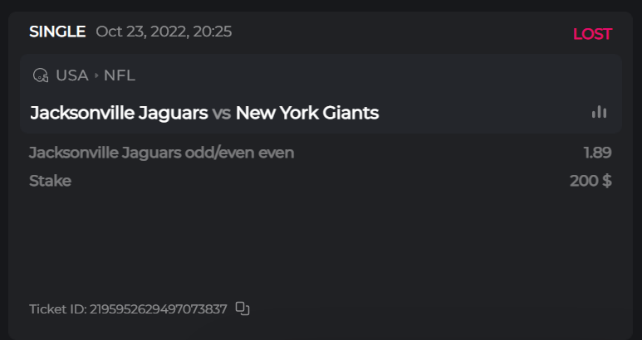Click the 1.89 odds value
642x340 pixels.
click(597, 153)
